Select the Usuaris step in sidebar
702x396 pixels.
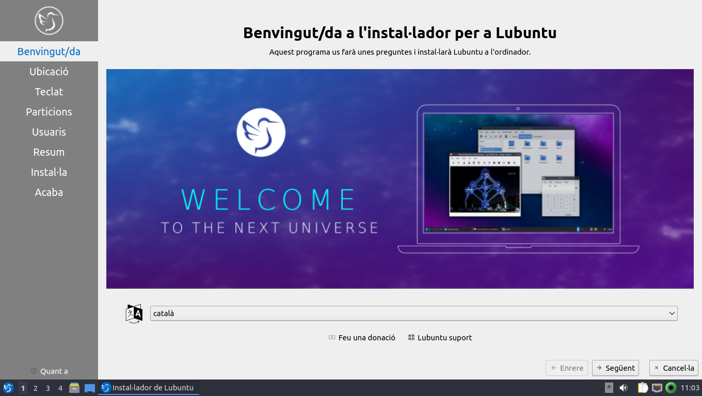point(49,132)
